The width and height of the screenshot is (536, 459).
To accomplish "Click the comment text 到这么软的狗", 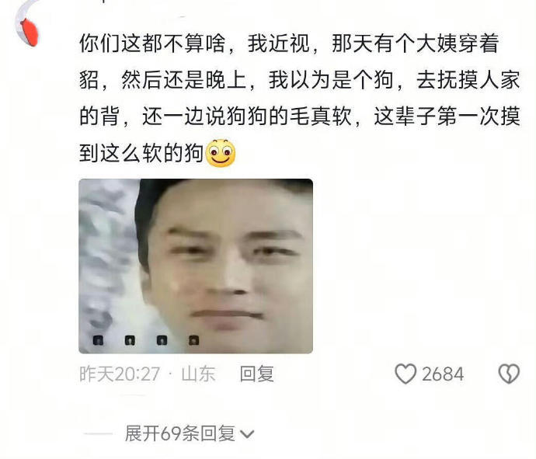I will pos(141,153).
